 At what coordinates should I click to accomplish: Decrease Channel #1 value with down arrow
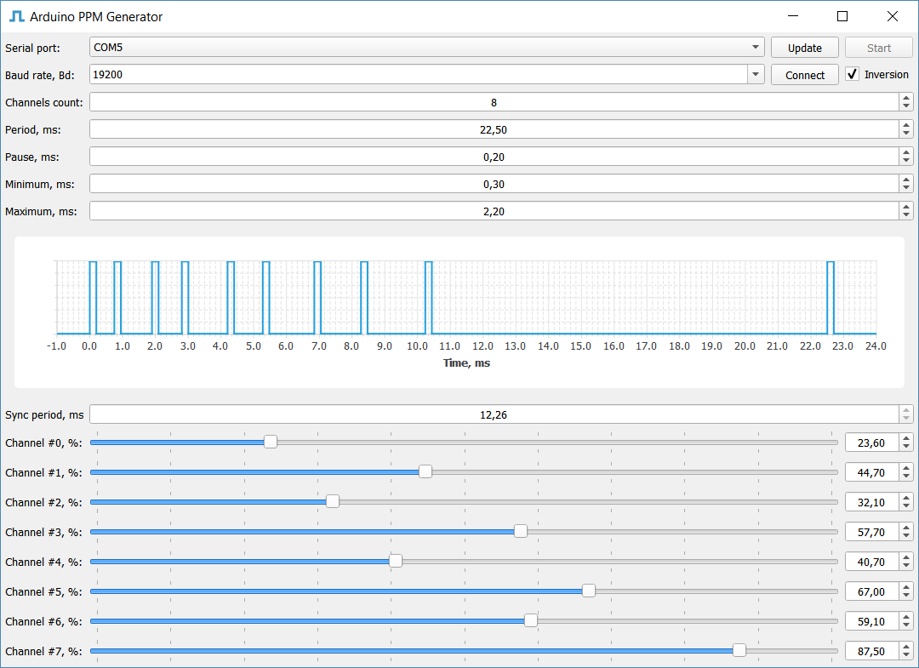[x=906, y=477]
